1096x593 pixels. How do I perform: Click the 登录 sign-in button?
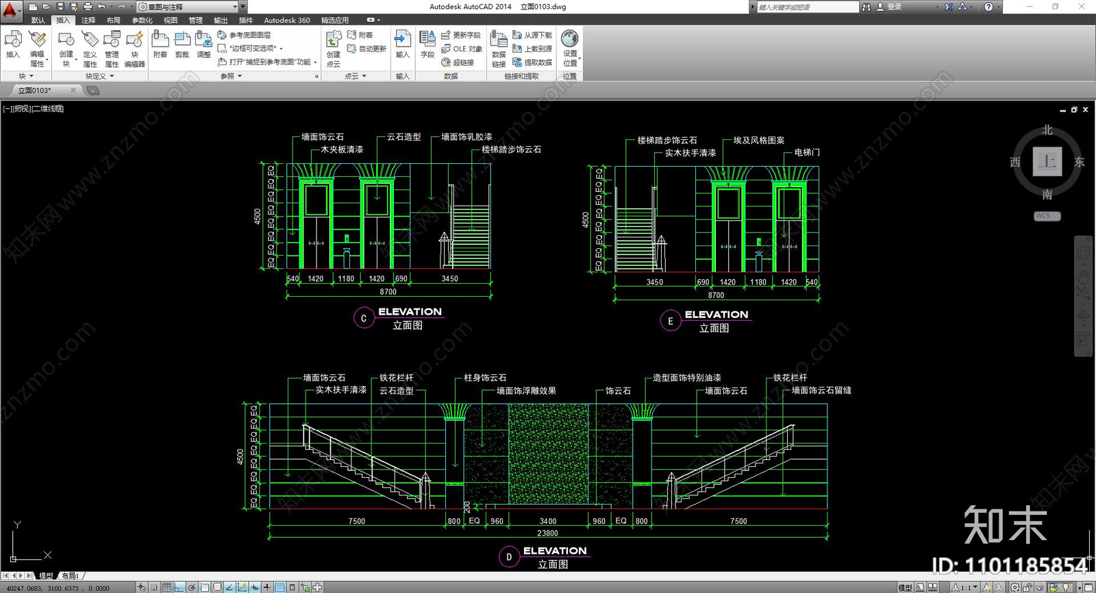(889, 7)
